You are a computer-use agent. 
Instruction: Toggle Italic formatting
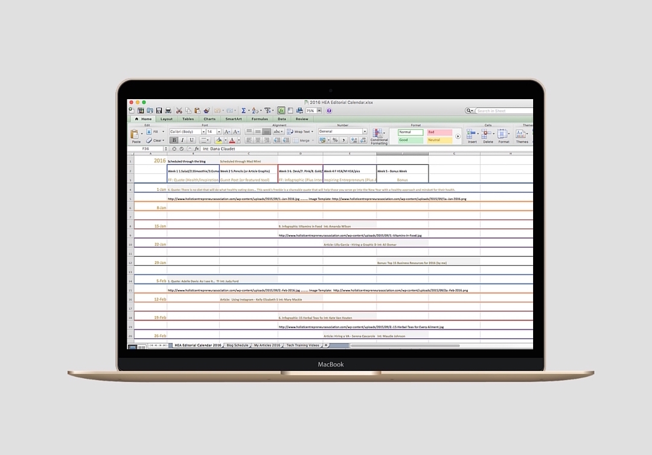click(183, 140)
